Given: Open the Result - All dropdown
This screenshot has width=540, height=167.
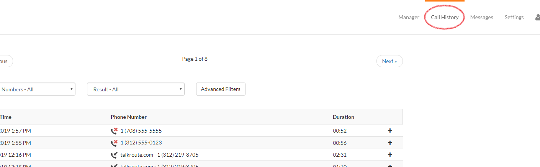Looking at the screenshot, I should click(x=136, y=89).
